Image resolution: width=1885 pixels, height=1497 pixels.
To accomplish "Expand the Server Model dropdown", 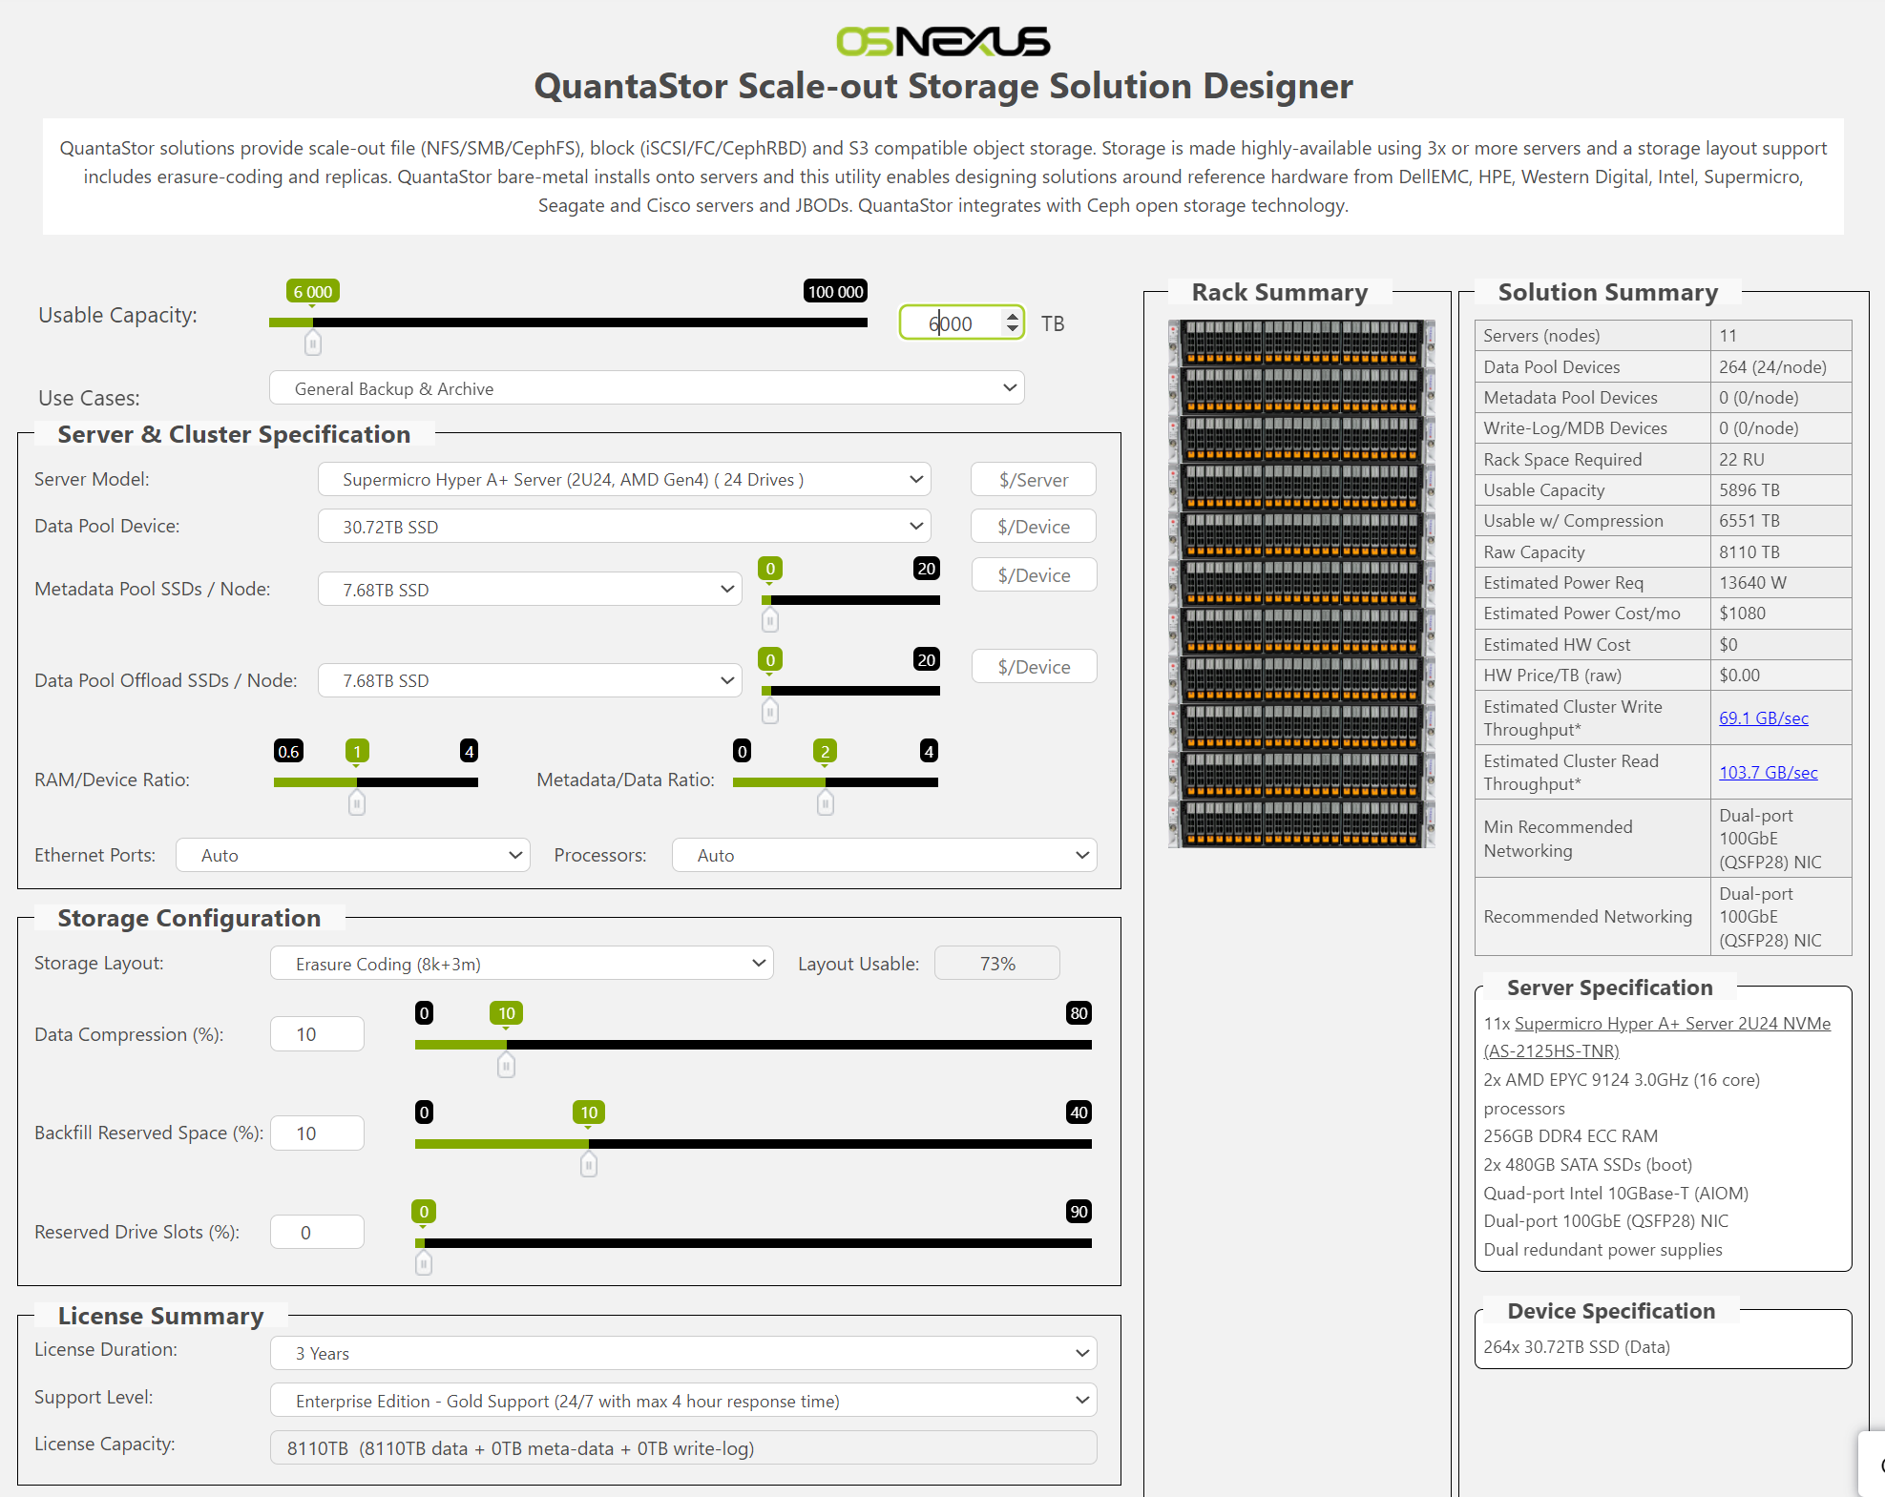I will click(x=623, y=480).
